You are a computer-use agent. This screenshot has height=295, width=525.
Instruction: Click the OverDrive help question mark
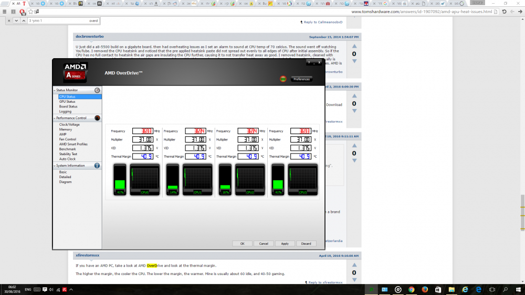tap(309, 62)
